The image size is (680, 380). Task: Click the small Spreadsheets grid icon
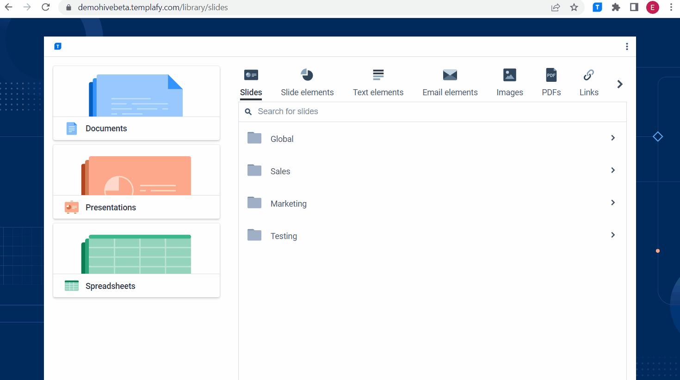point(72,286)
